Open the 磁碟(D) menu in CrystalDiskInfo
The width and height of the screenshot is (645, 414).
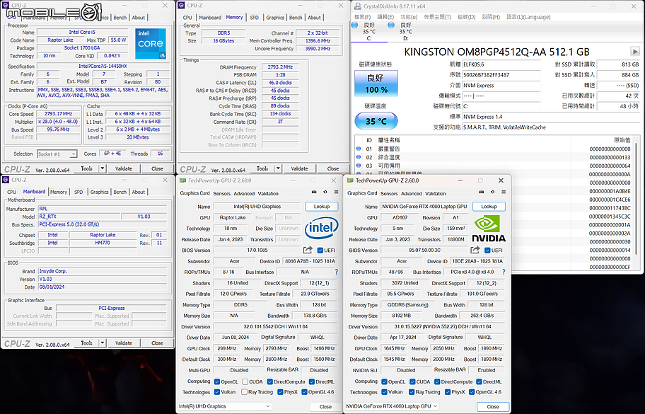pos(467,17)
